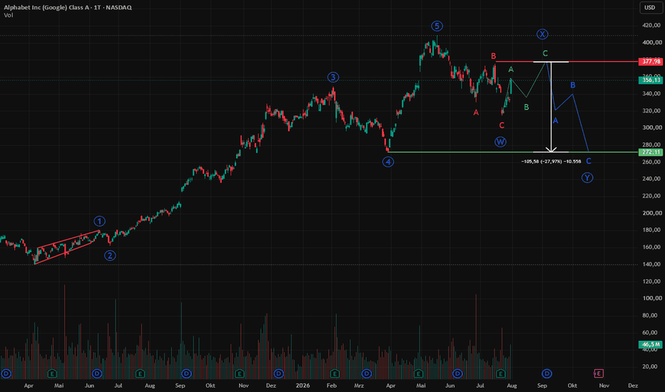Click the Alphabet Inc (Google) Class A symbol title
The width and height of the screenshot is (665, 392).
(46, 7)
